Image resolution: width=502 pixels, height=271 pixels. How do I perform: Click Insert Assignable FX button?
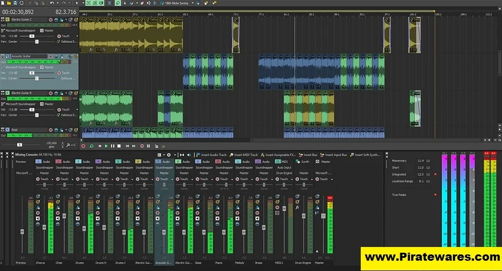coord(278,155)
